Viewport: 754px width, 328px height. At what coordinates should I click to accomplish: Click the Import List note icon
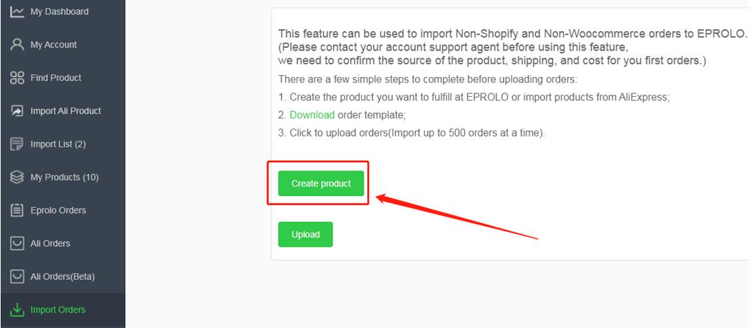pyautogui.click(x=17, y=144)
